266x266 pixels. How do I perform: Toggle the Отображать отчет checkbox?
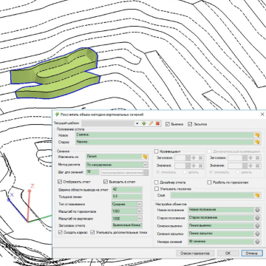coord(59,182)
